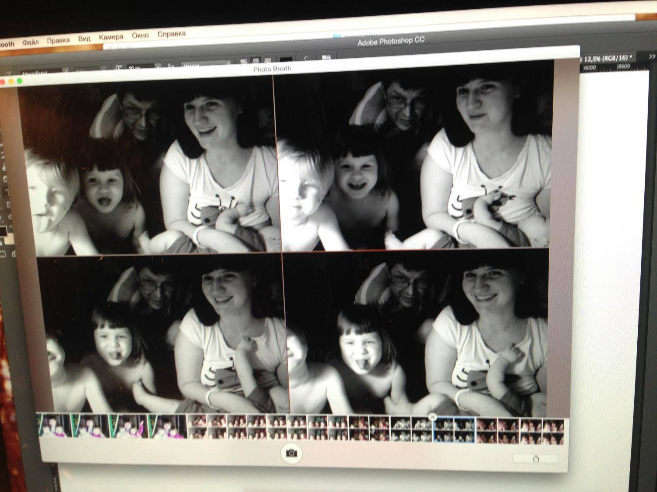Open the Окно menu
The image size is (657, 492).
coord(140,35)
